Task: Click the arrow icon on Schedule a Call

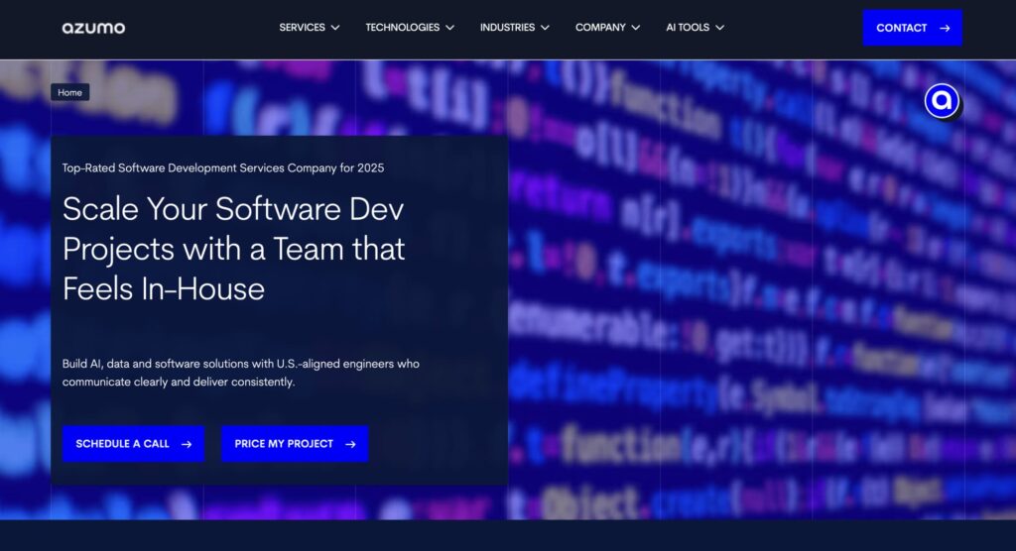Action: coord(187,444)
